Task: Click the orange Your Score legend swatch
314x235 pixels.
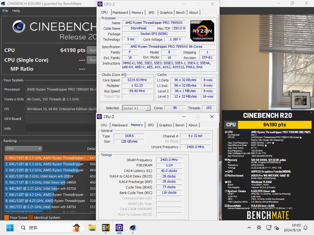Action: (x=6, y=218)
